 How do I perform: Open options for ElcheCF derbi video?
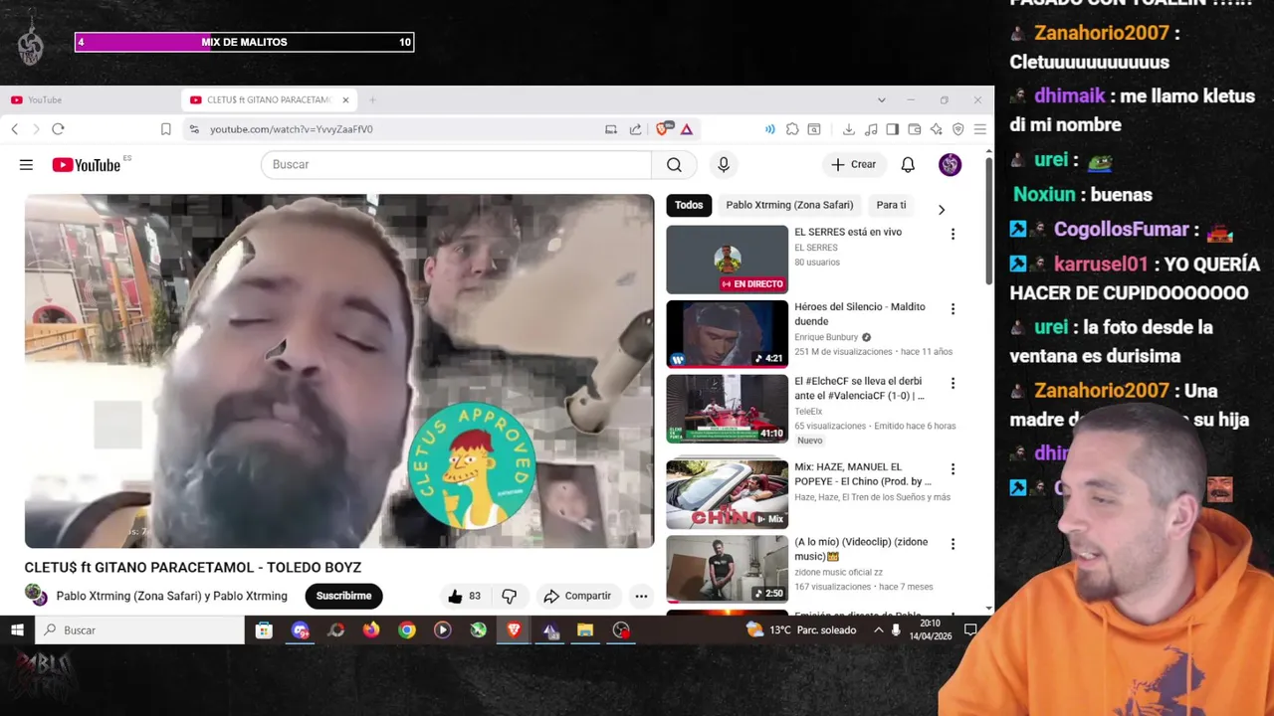coord(953,383)
